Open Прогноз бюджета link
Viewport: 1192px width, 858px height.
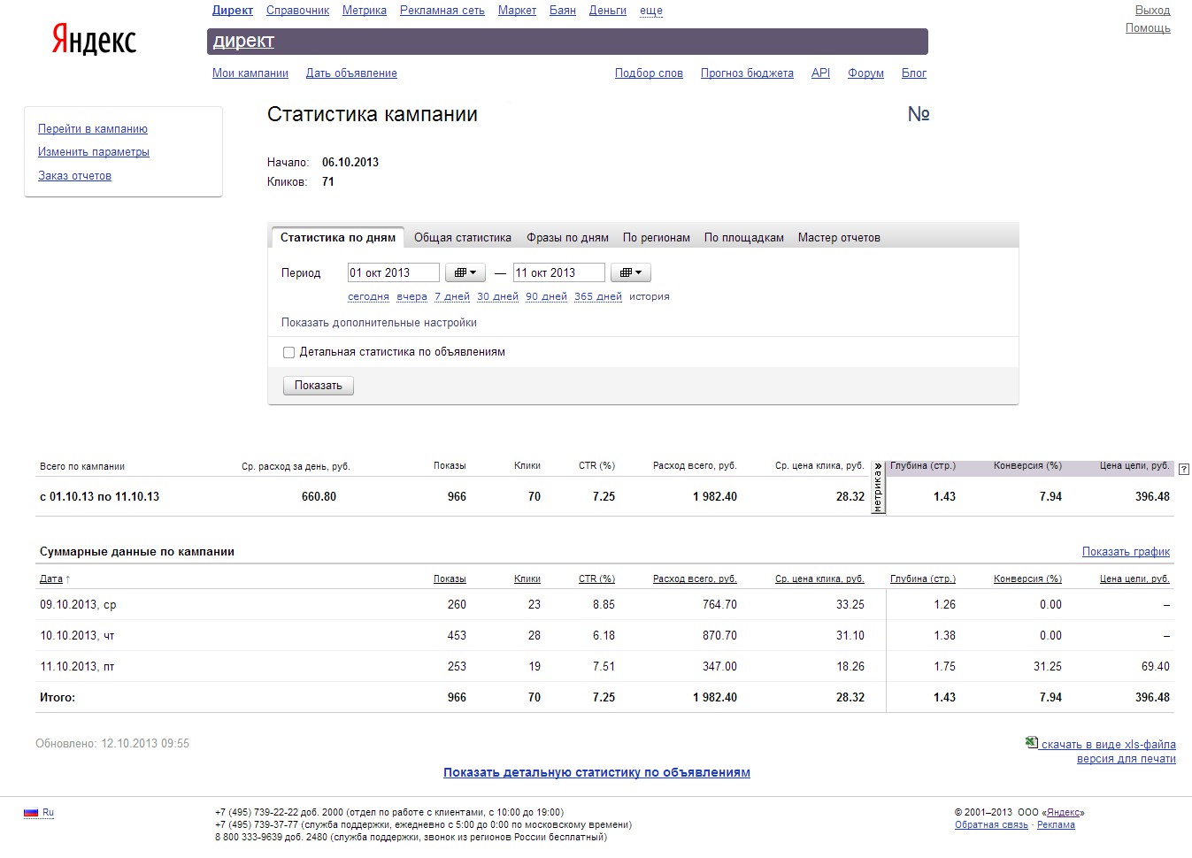click(747, 73)
